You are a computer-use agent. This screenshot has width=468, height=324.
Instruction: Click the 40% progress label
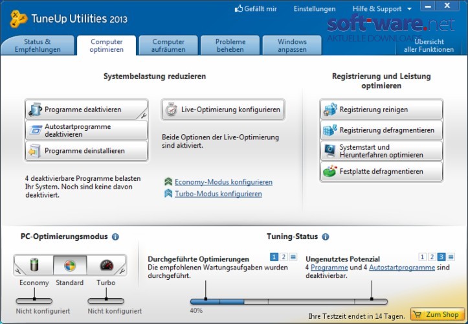tap(196, 310)
